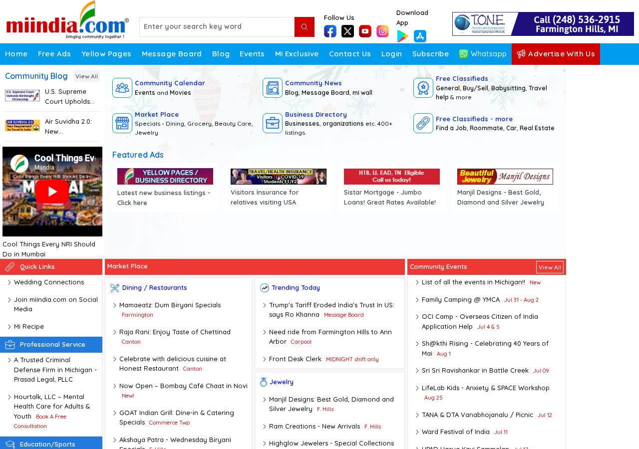This screenshot has width=639, height=449.
Task: Open Ram Creations - New Arrivals listing
Action: [x=315, y=427]
